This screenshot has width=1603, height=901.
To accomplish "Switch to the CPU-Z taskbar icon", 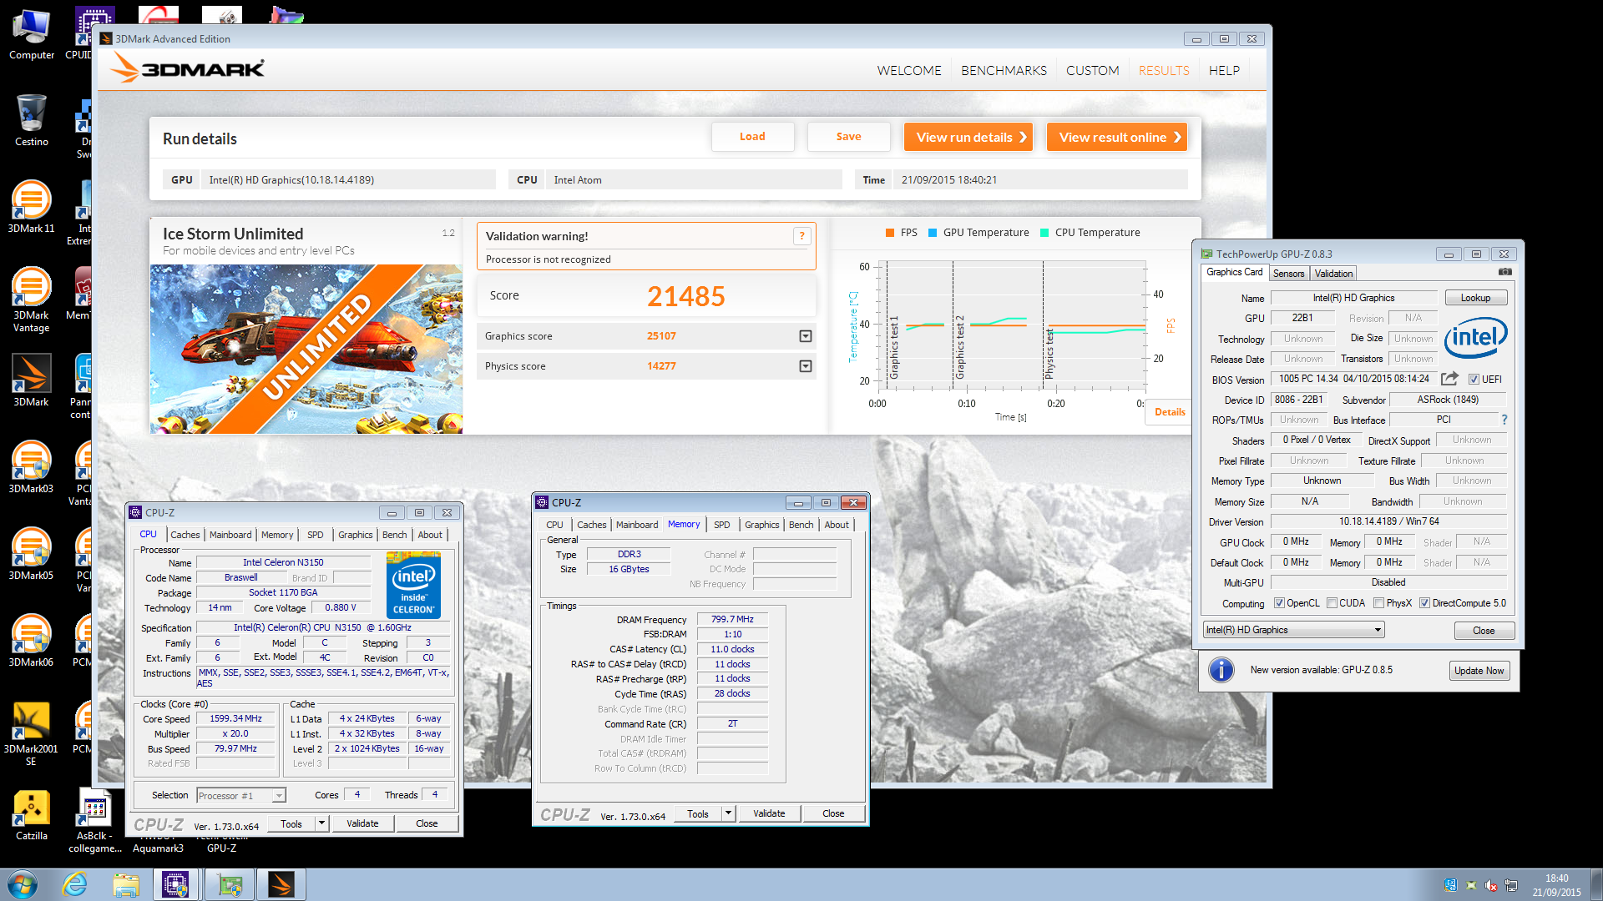I will point(175,884).
